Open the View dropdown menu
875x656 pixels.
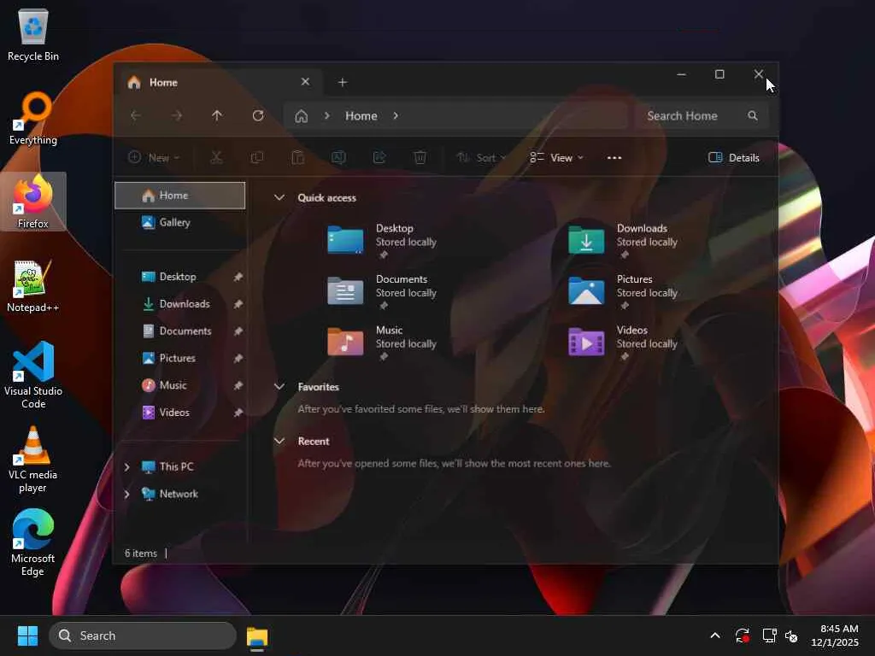[556, 158]
